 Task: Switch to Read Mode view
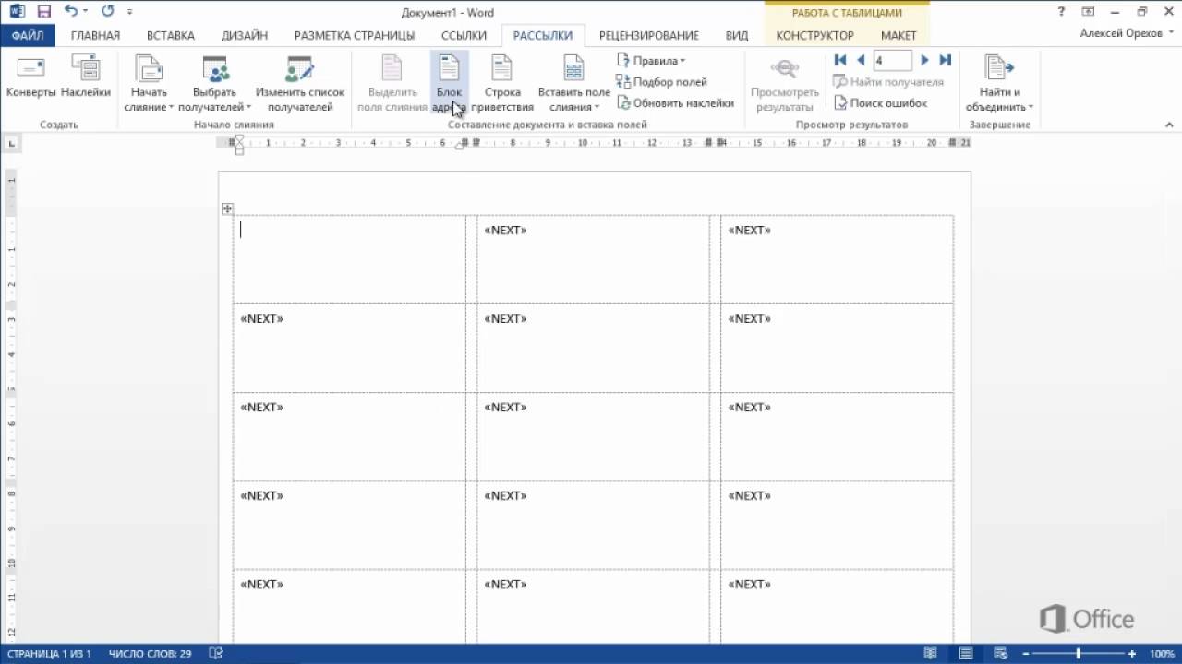click(x=930, y=654)
